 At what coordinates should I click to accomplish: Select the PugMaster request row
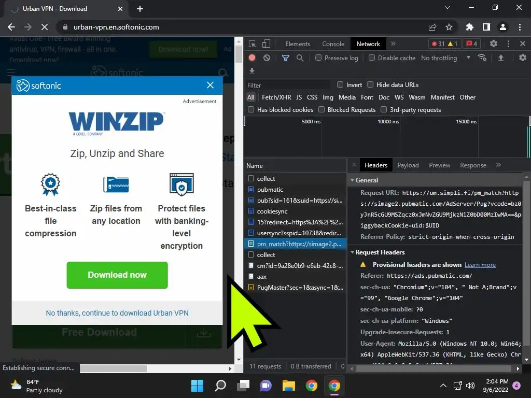(295, 287)
